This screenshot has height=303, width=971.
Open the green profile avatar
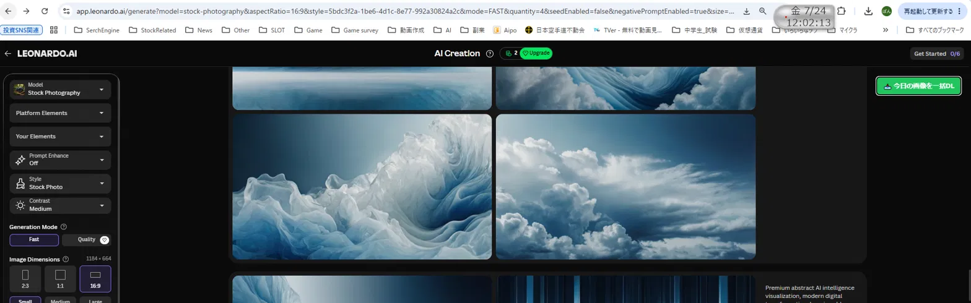click(887, 11)
